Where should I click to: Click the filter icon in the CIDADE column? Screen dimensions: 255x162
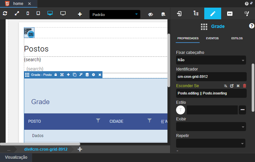tap(150, 120)
